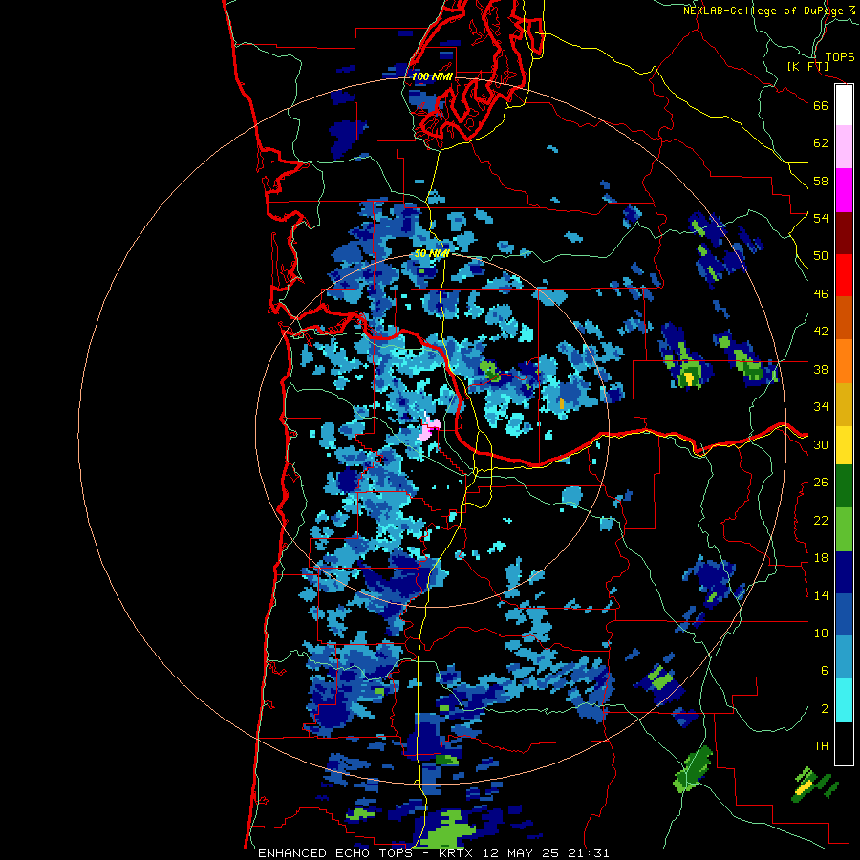Click the TOPS legend title

coord(840,56)
